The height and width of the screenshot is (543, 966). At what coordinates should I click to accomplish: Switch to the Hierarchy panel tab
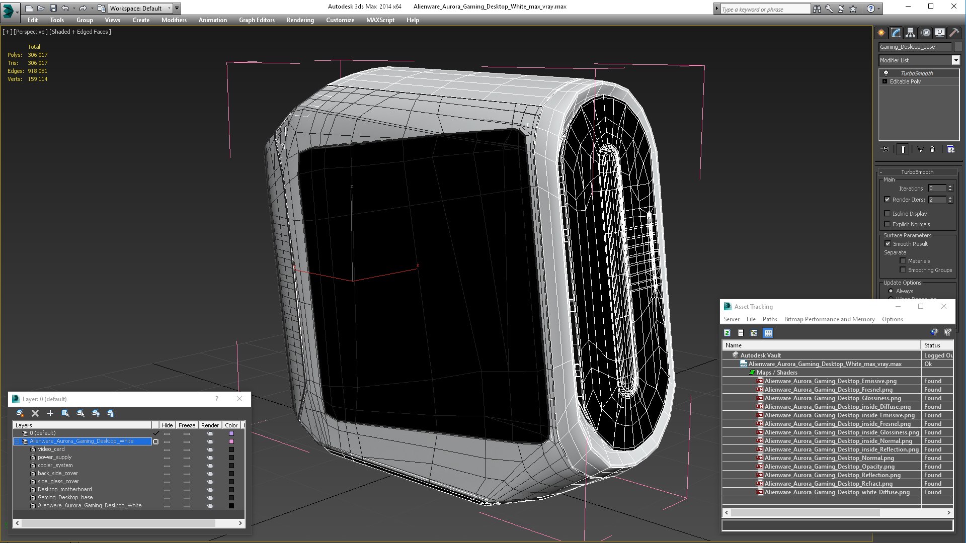[911, 33]
